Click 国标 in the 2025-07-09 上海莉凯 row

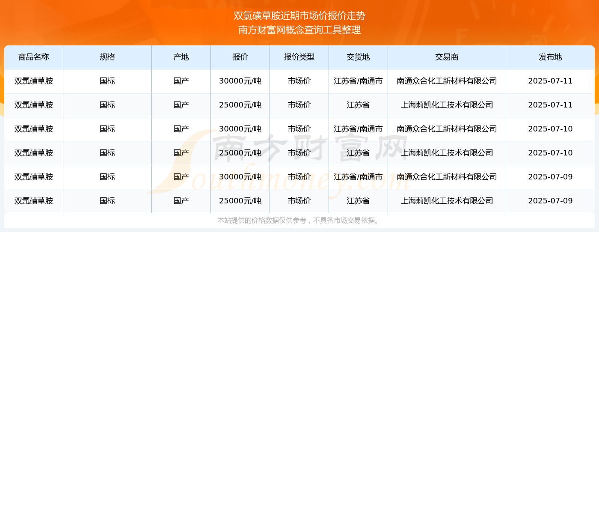click(107, 201)
